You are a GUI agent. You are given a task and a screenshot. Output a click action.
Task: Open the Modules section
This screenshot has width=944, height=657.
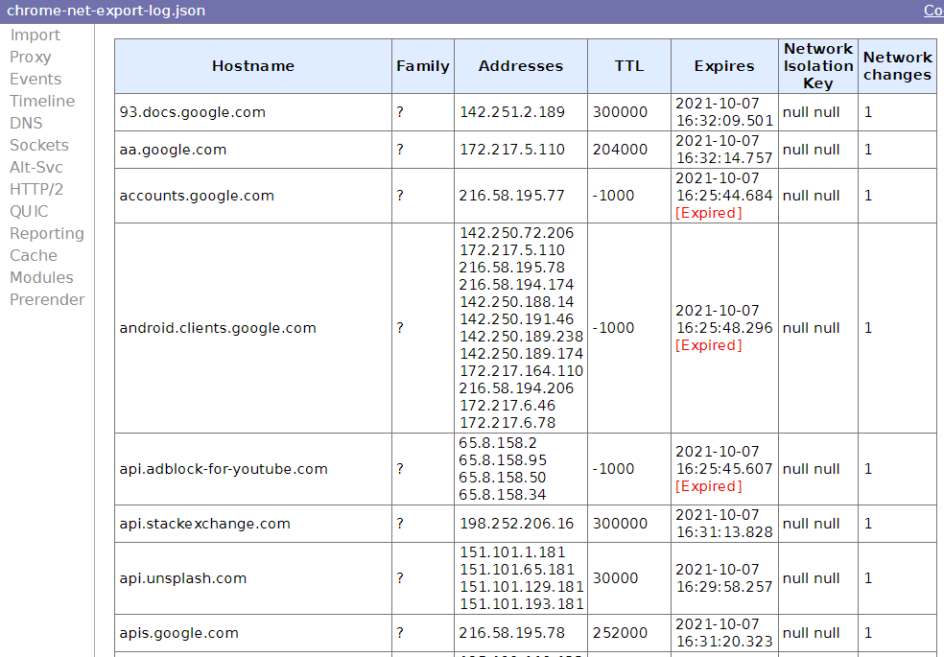tap(41, 277)
